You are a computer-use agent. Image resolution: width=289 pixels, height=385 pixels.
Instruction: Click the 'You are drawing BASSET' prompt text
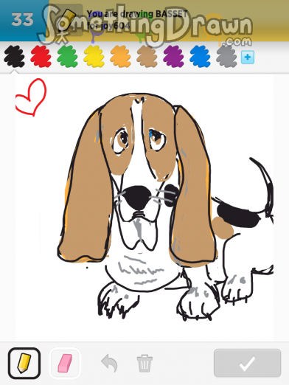click(x=137, y=14)
